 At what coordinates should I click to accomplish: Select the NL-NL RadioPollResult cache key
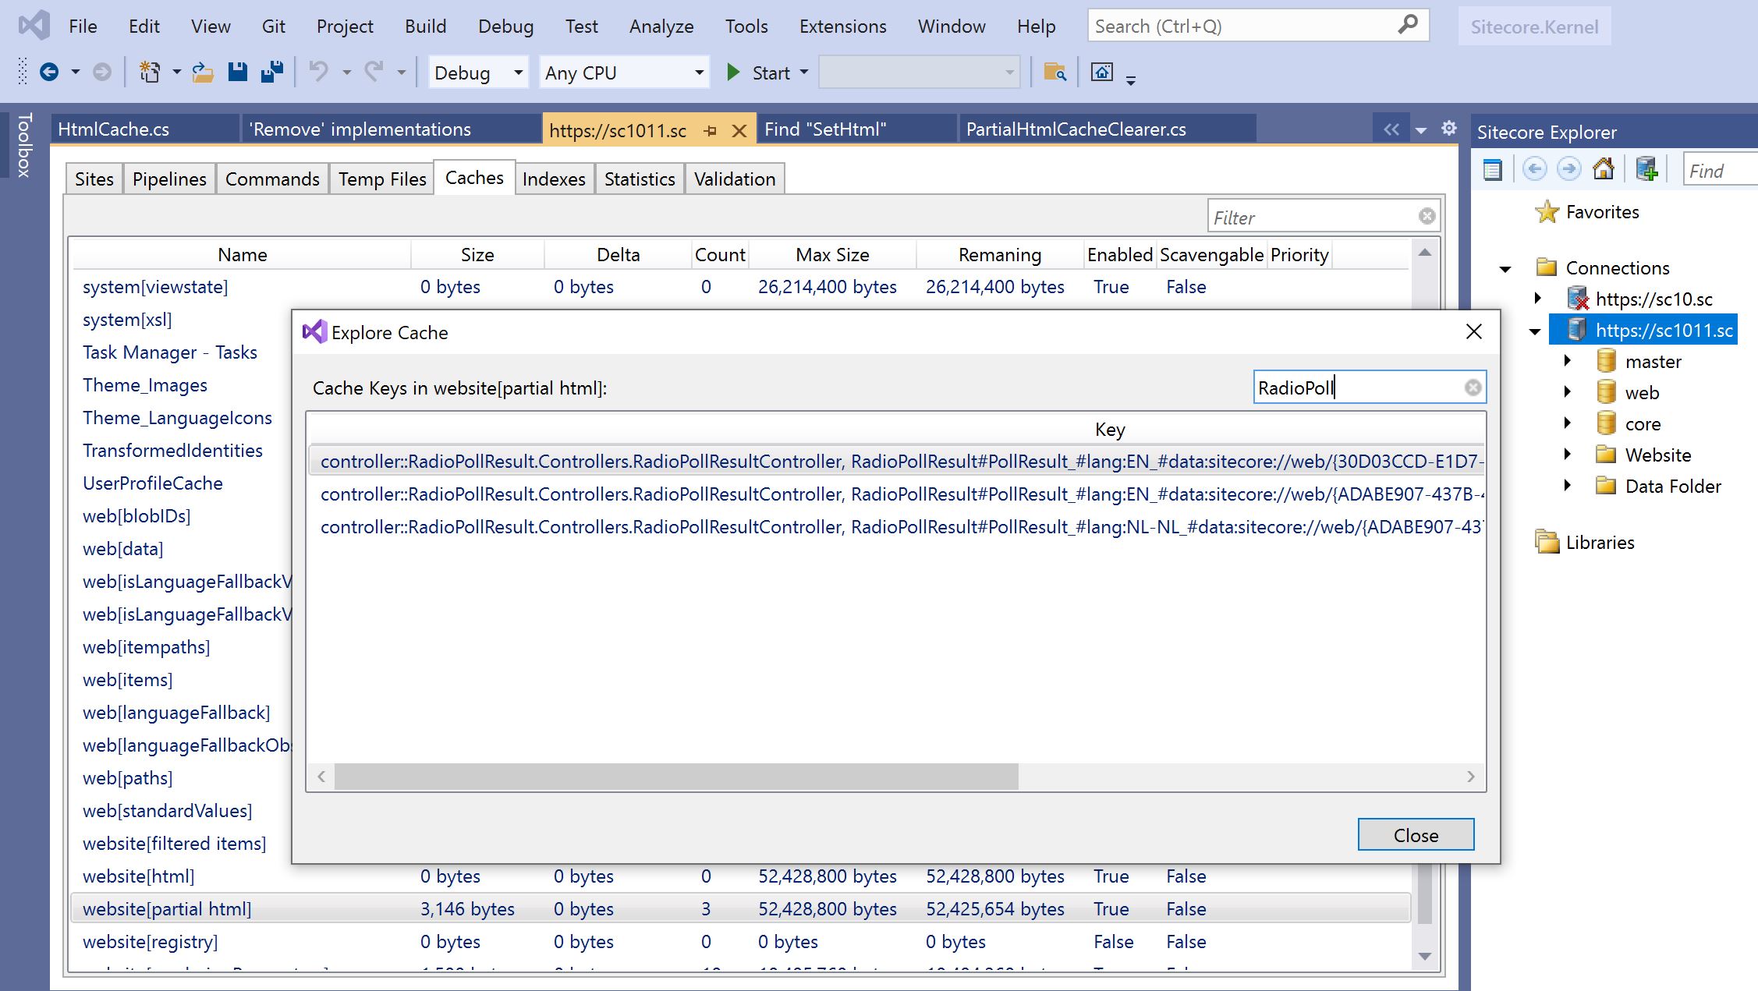[x=897, y=526]
